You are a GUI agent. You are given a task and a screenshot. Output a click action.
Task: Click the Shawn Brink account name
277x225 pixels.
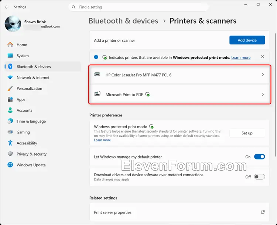coord(35,22)
